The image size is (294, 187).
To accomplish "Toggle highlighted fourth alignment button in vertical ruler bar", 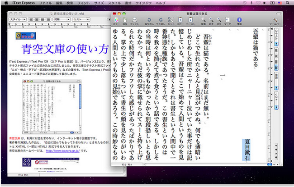I will click(276, 67).
